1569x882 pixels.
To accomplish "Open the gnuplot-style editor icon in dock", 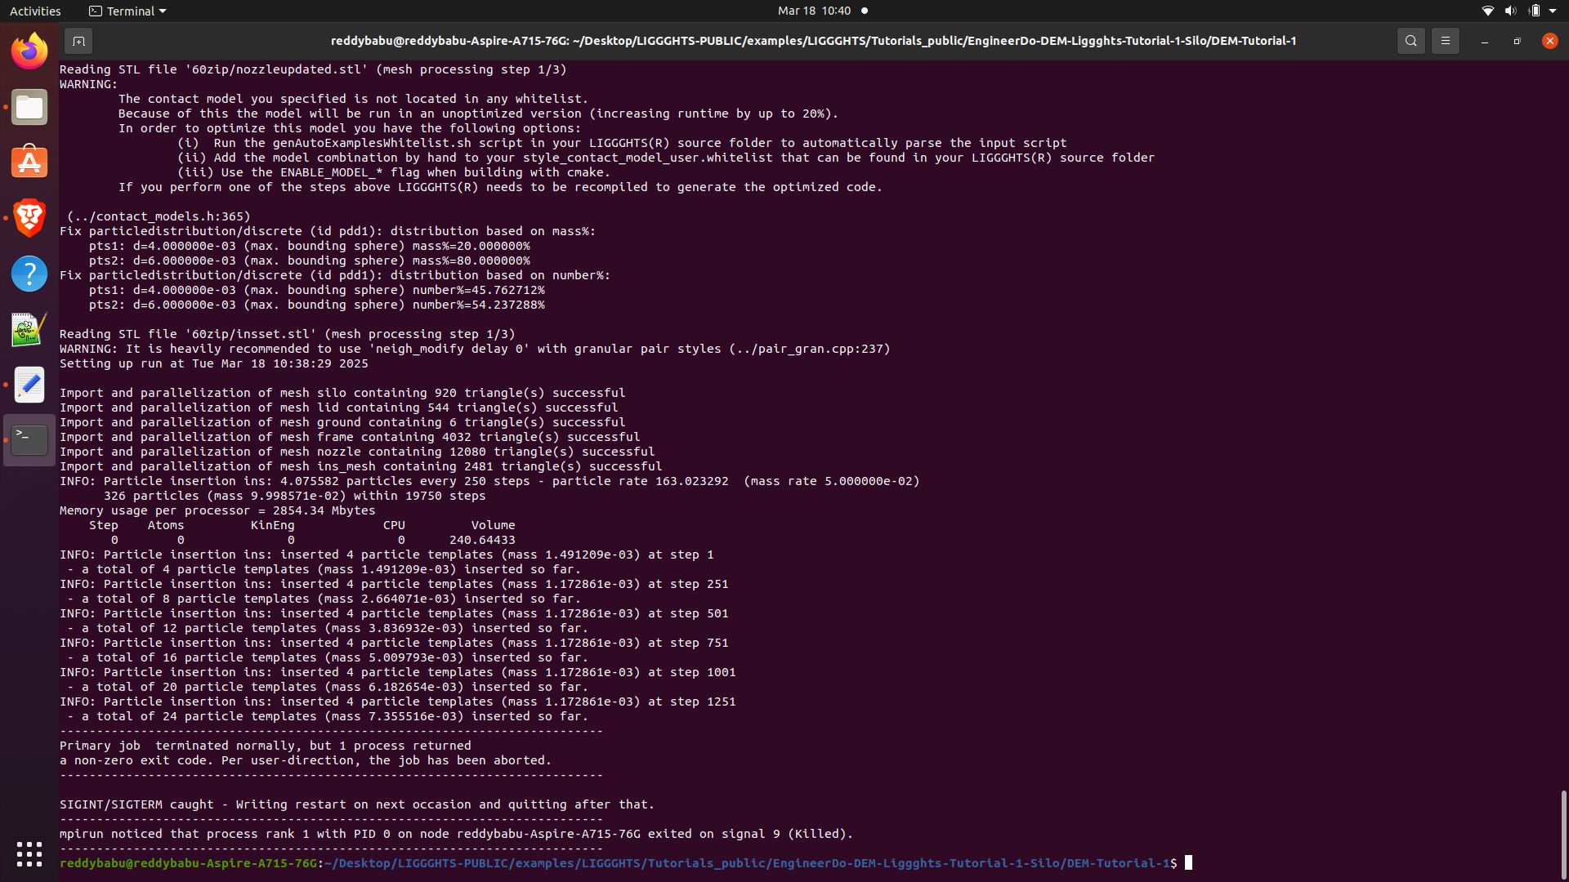I will 29,329.
